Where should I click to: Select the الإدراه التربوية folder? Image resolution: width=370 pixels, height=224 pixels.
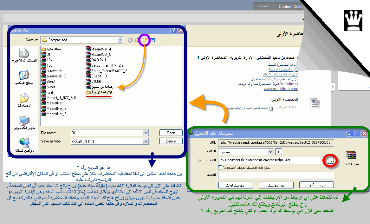[x=99, y=92]
